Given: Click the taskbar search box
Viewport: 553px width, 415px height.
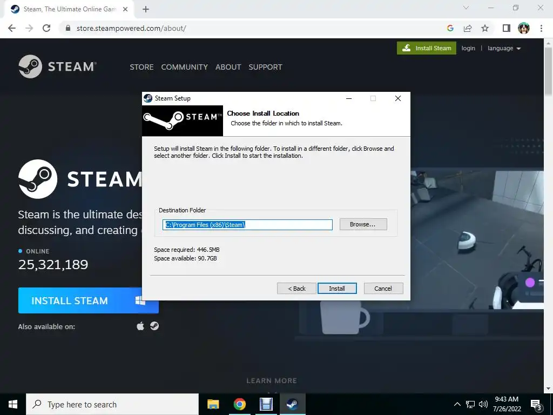Looking at the screenshot, I should (x=112, y=404).
